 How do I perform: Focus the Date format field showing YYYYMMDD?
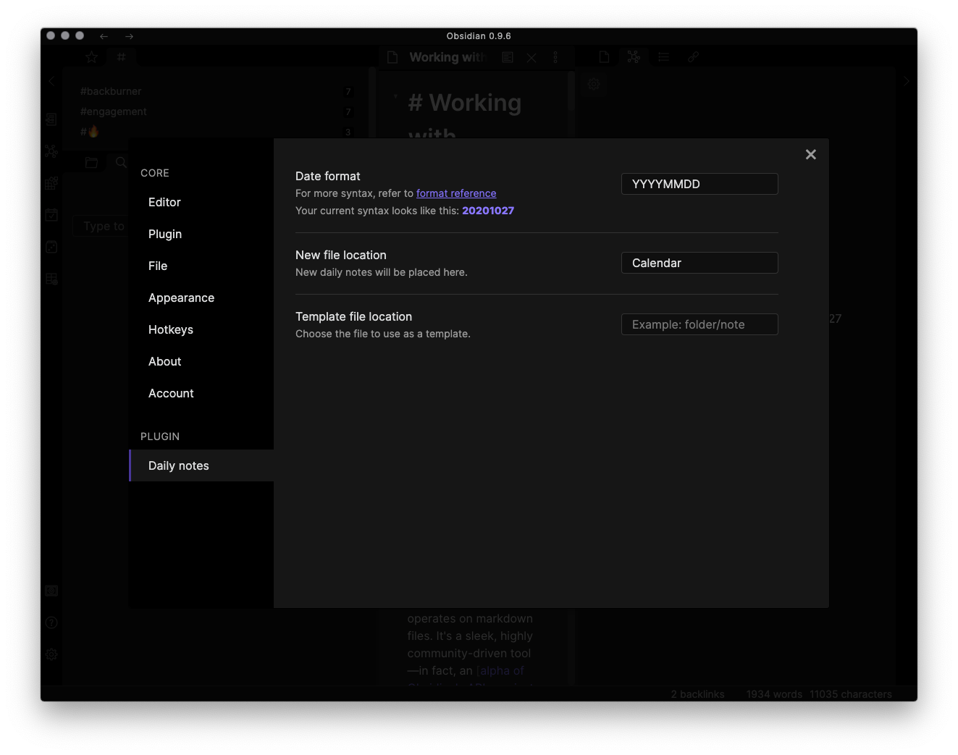point(699,184)
